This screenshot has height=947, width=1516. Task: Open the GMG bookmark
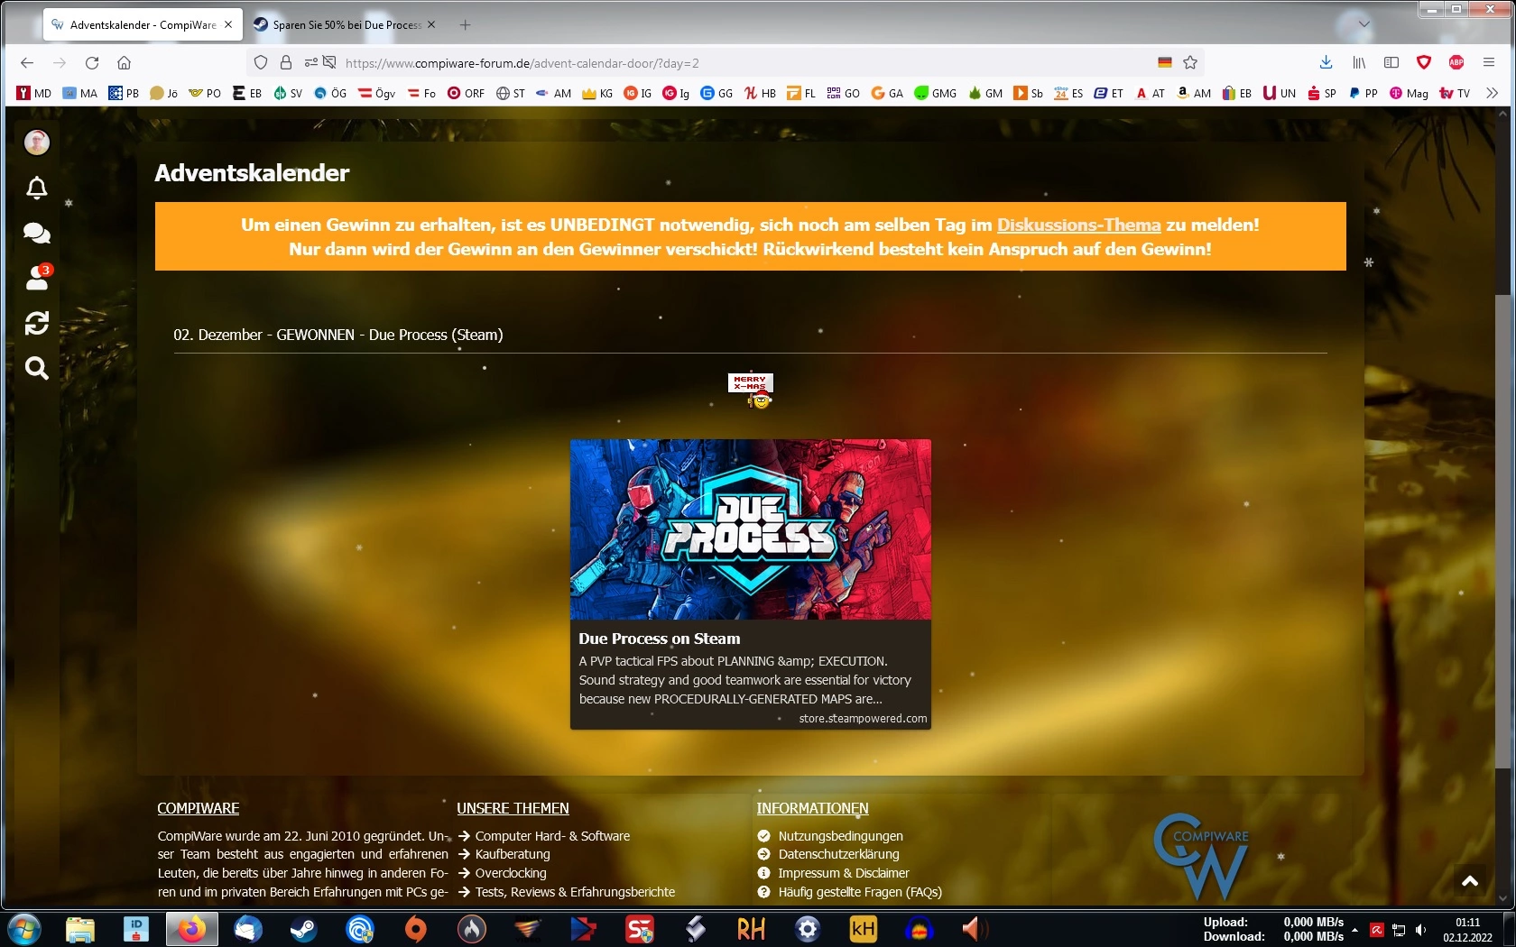(x=935, y=93)
